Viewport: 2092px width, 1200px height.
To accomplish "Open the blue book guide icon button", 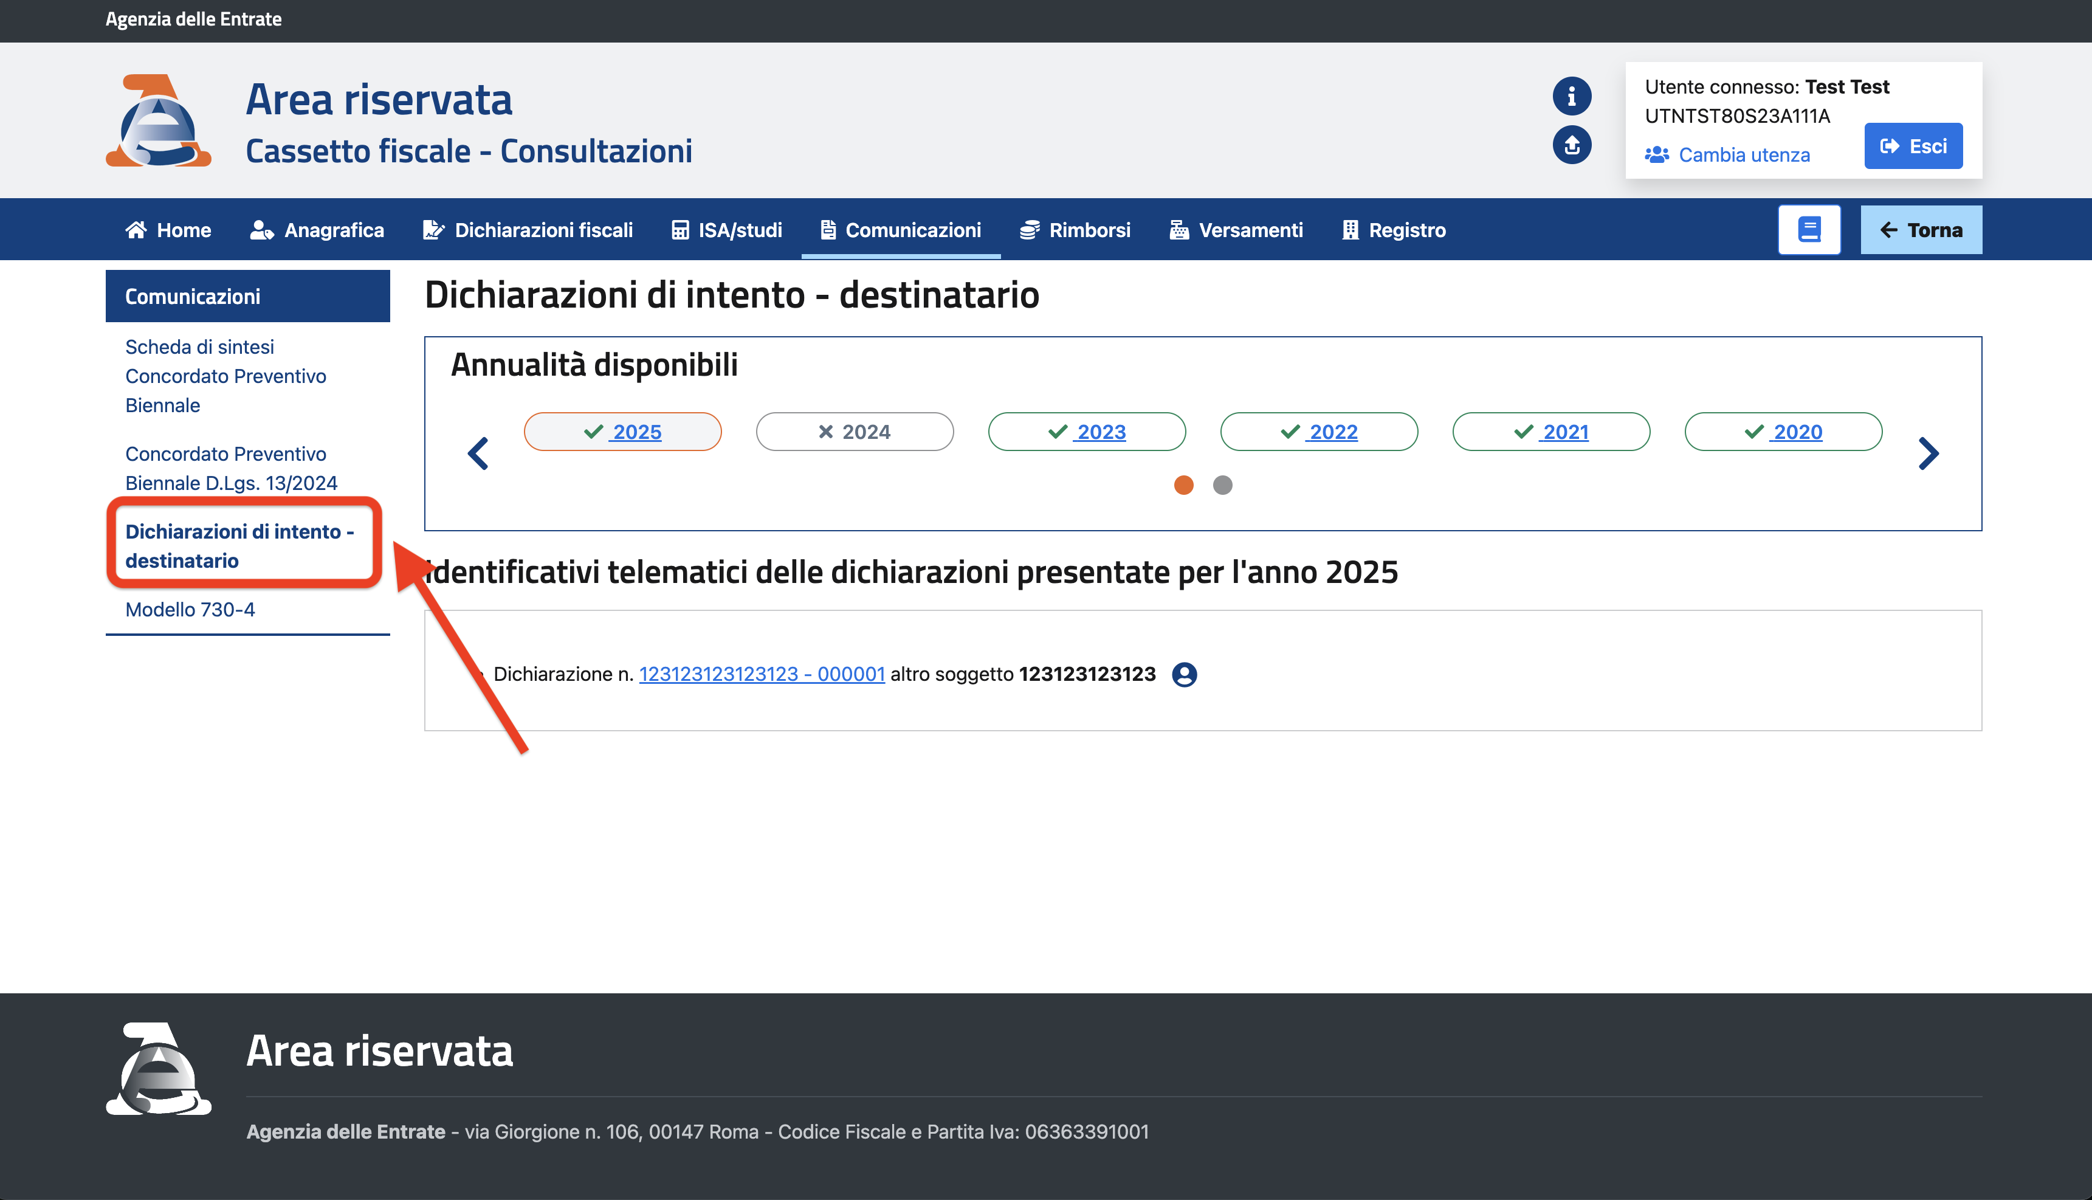I will 1809,230.
